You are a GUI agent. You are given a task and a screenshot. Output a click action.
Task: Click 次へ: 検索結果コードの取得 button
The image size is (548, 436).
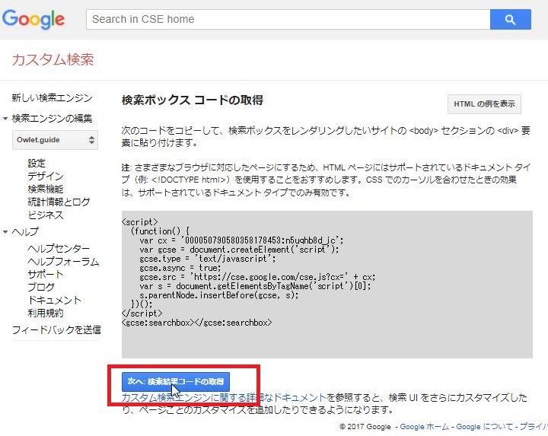(176, 381)
